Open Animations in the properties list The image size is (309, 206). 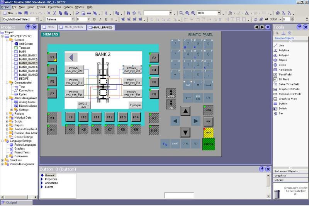tap(51, 183)
